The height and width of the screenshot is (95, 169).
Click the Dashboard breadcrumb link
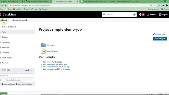pos(3,20)
